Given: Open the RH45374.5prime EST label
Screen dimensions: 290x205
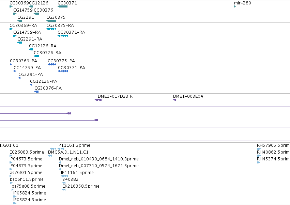Looking at the screenshot, I should [x=273, y=159].
